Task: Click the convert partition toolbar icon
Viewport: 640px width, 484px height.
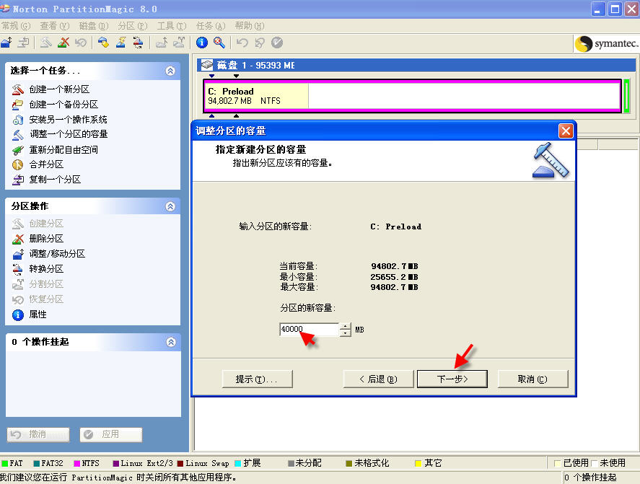Action: click(138, 43)
